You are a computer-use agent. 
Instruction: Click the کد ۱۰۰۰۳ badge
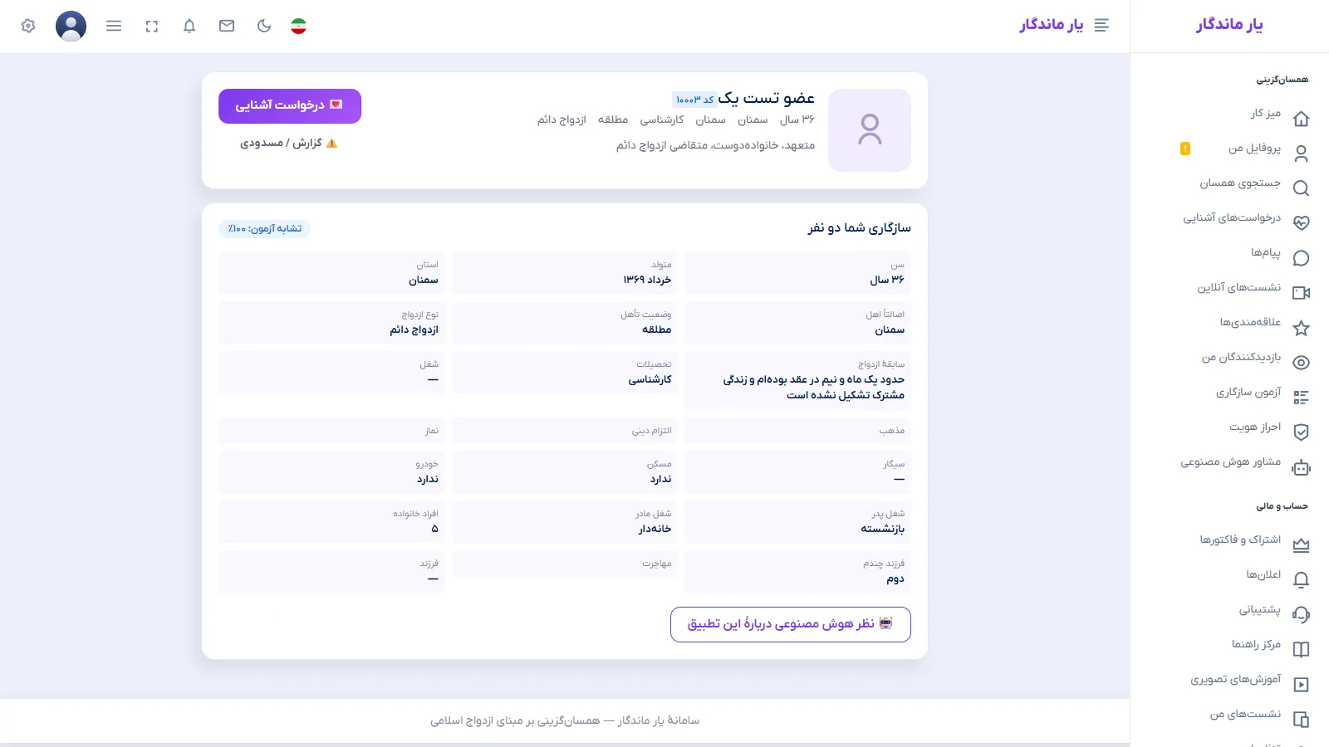695,100
